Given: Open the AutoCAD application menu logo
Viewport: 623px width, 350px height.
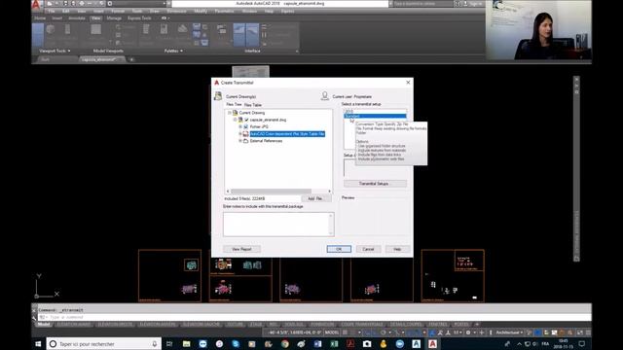Looking at the screenshot, I should 36,5.
